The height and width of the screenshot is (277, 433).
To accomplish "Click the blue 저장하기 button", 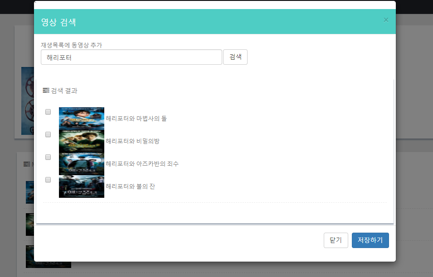I will 370,240.
